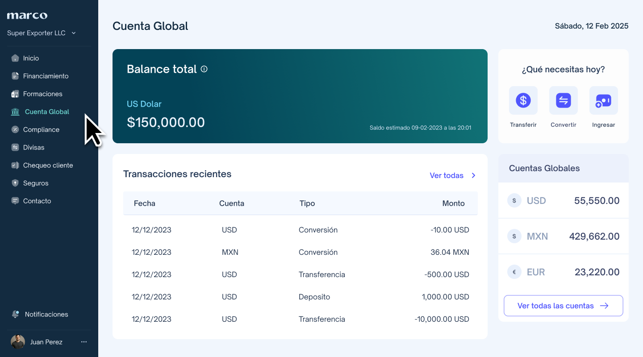Select the Ingresar deposit icon
This screenshot has height=357, width=643.
[x=603, y=100]
